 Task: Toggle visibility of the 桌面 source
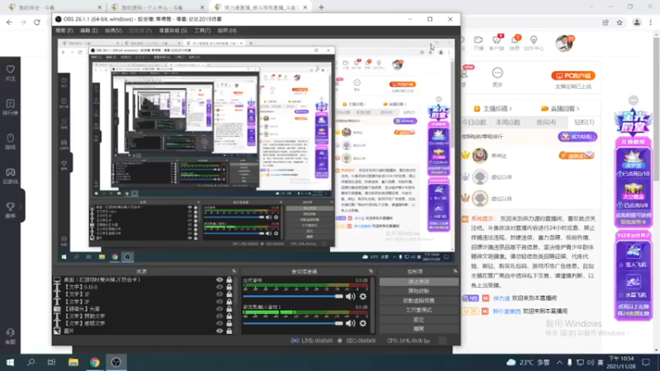tap(219, 279)
